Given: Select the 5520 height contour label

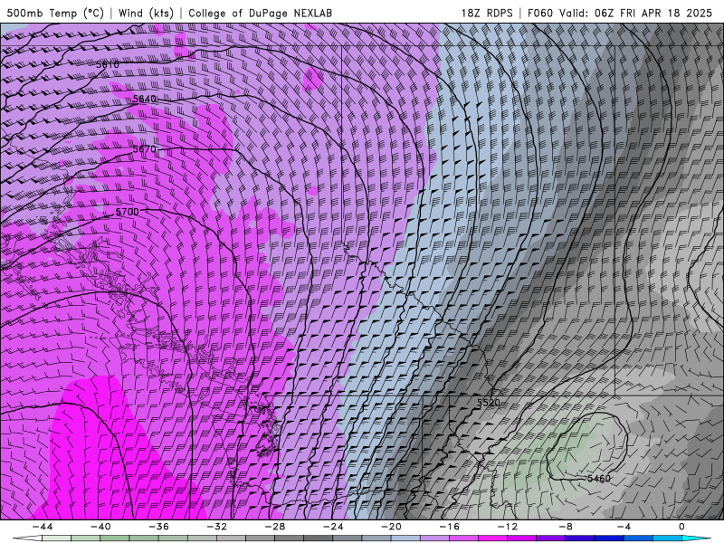Looking at the screenshot, I should click(489, 403).
